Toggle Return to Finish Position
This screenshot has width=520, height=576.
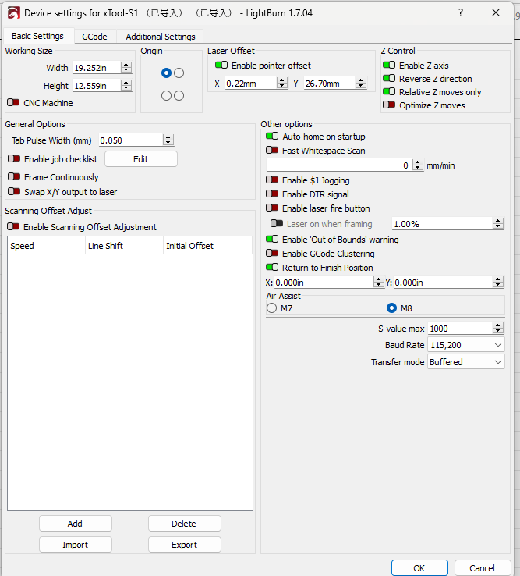[272, 267]
